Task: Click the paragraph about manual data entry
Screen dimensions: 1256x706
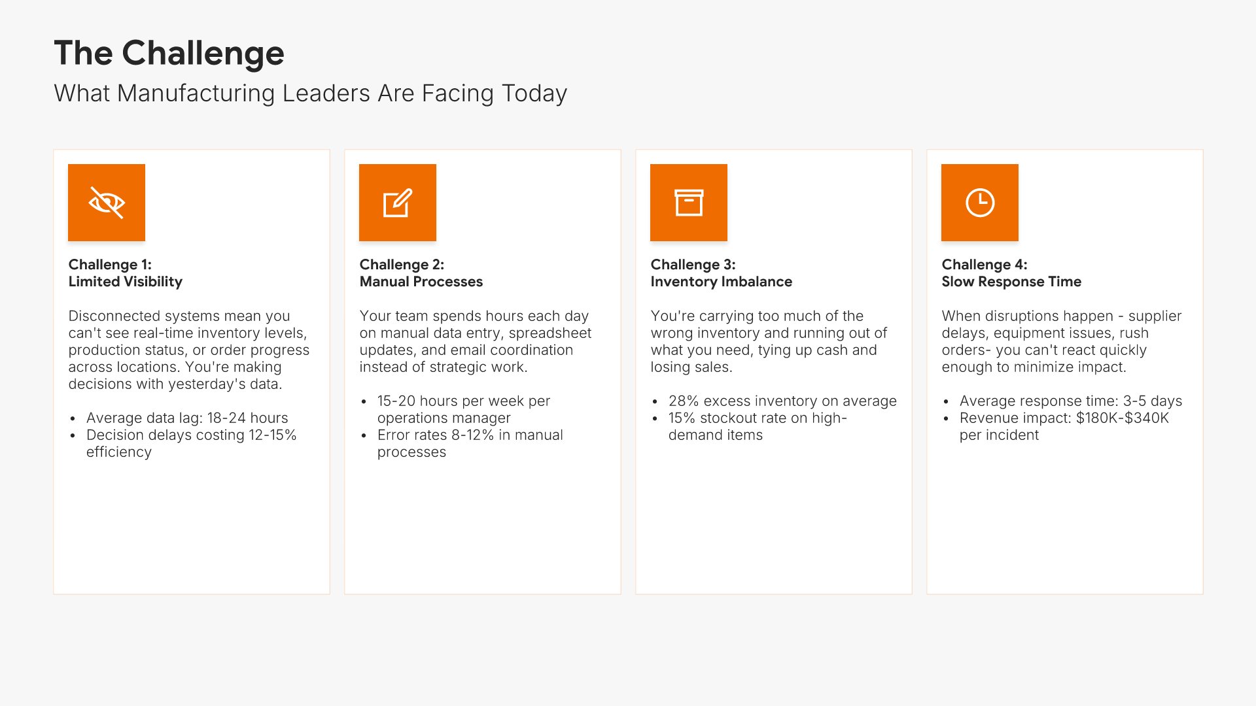Action: [x=475, y=341]
